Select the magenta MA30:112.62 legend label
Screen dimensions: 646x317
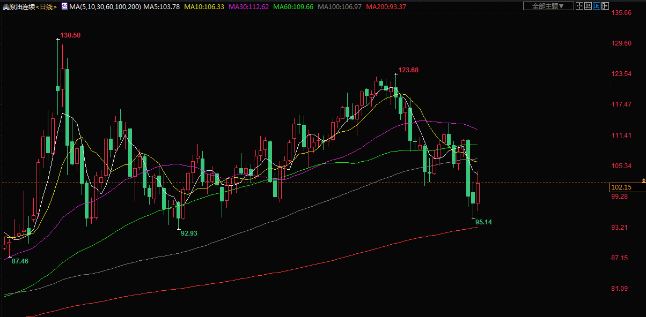tap(248, 6)
